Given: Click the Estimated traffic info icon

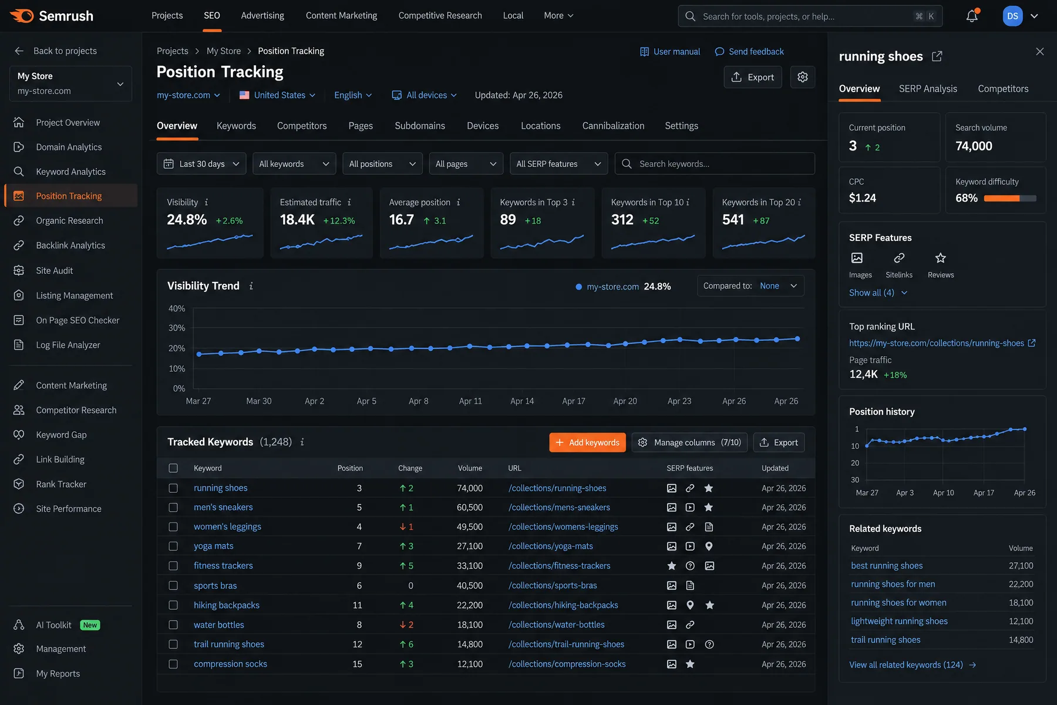Looking at the screenshot, I should 349,202.
